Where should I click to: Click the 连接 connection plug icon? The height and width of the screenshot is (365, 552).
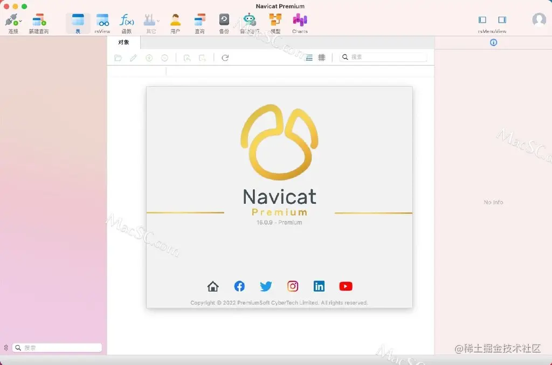pyautogui.click(x=11, y=20)
